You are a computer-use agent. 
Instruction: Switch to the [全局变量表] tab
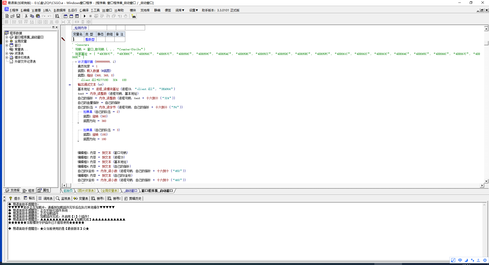[x=110, y=191]
